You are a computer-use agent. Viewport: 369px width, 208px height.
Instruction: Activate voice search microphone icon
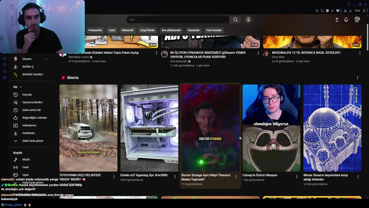(x=248, y=20)
